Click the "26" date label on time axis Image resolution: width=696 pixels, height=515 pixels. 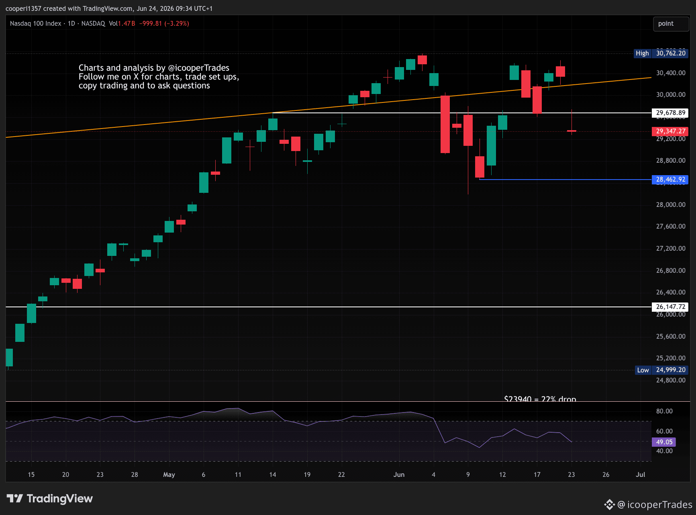pyautogui.click(x=606, y=475)
